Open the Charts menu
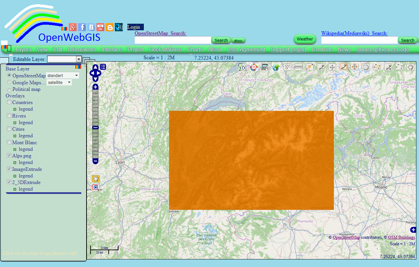 click(195, 49)
